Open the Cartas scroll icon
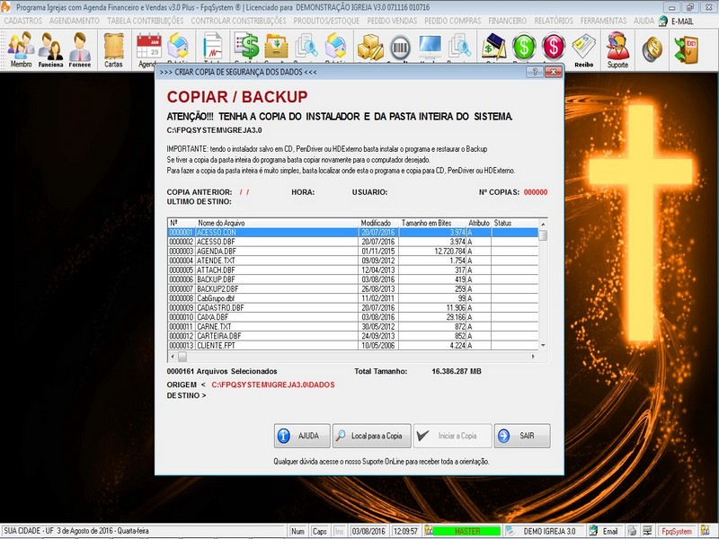This screenshot has width=719, height=539. pyautogui.click(x=113, y=49)
